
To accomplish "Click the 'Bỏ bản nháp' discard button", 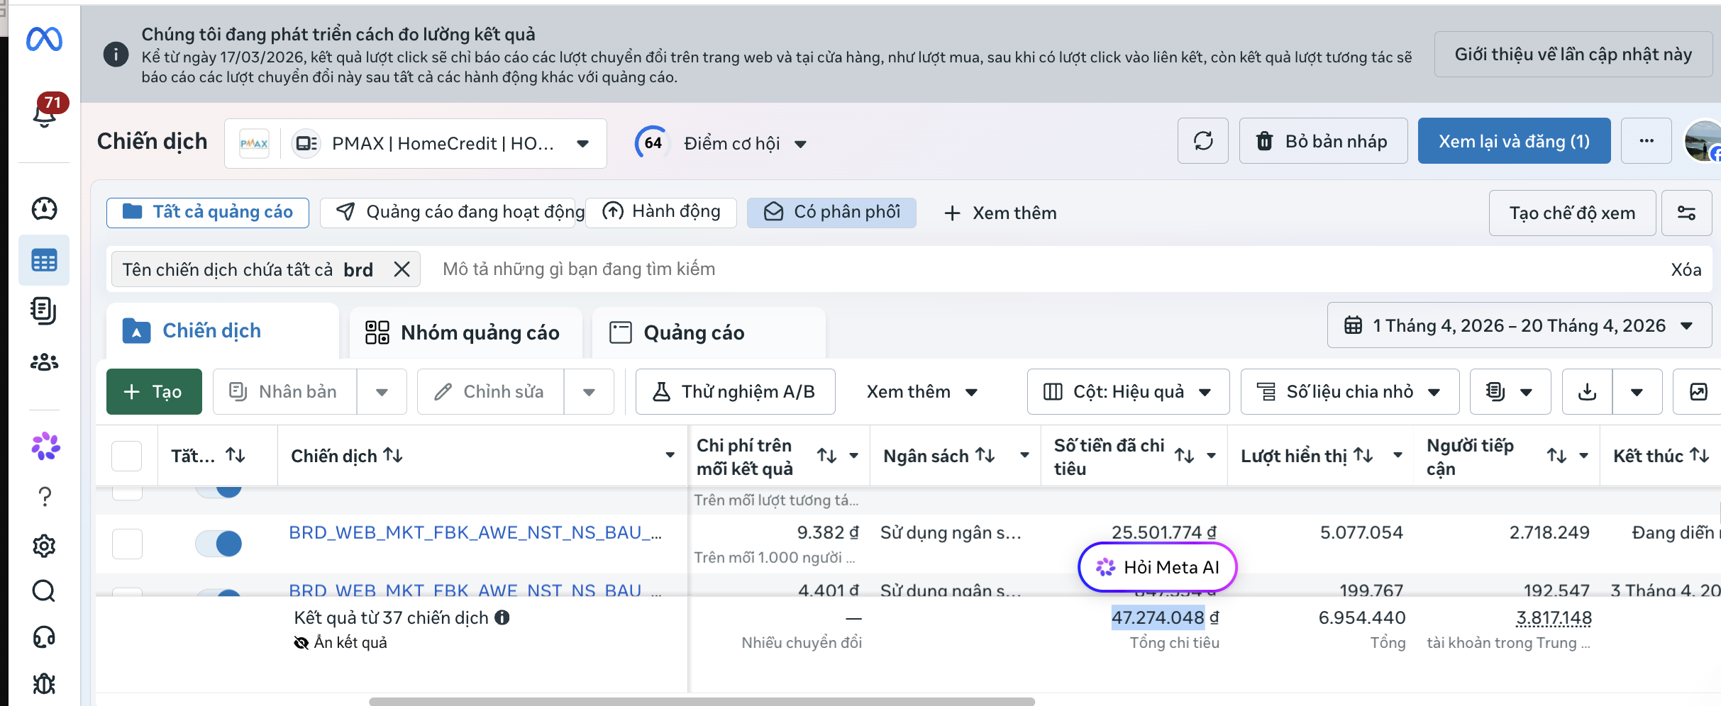I will coord(1323,141).
